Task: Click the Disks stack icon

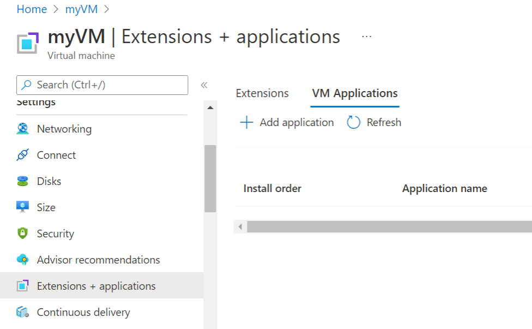Action: tap(22, 181)
